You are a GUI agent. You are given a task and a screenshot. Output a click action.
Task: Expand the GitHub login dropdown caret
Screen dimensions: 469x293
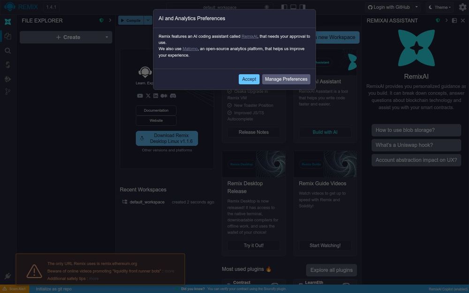click(416, 7)
